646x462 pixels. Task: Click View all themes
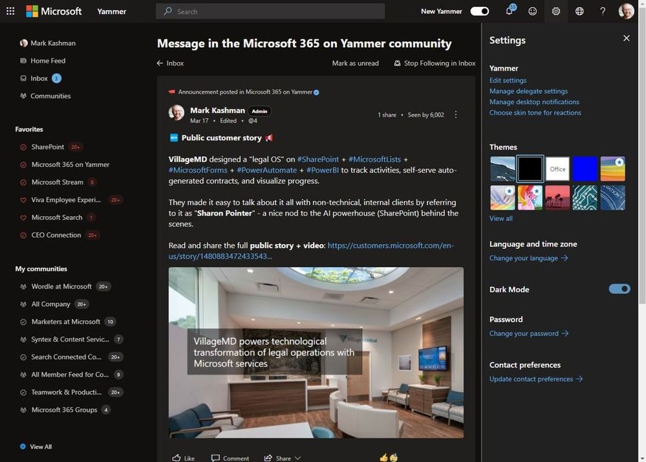point(501,219)
